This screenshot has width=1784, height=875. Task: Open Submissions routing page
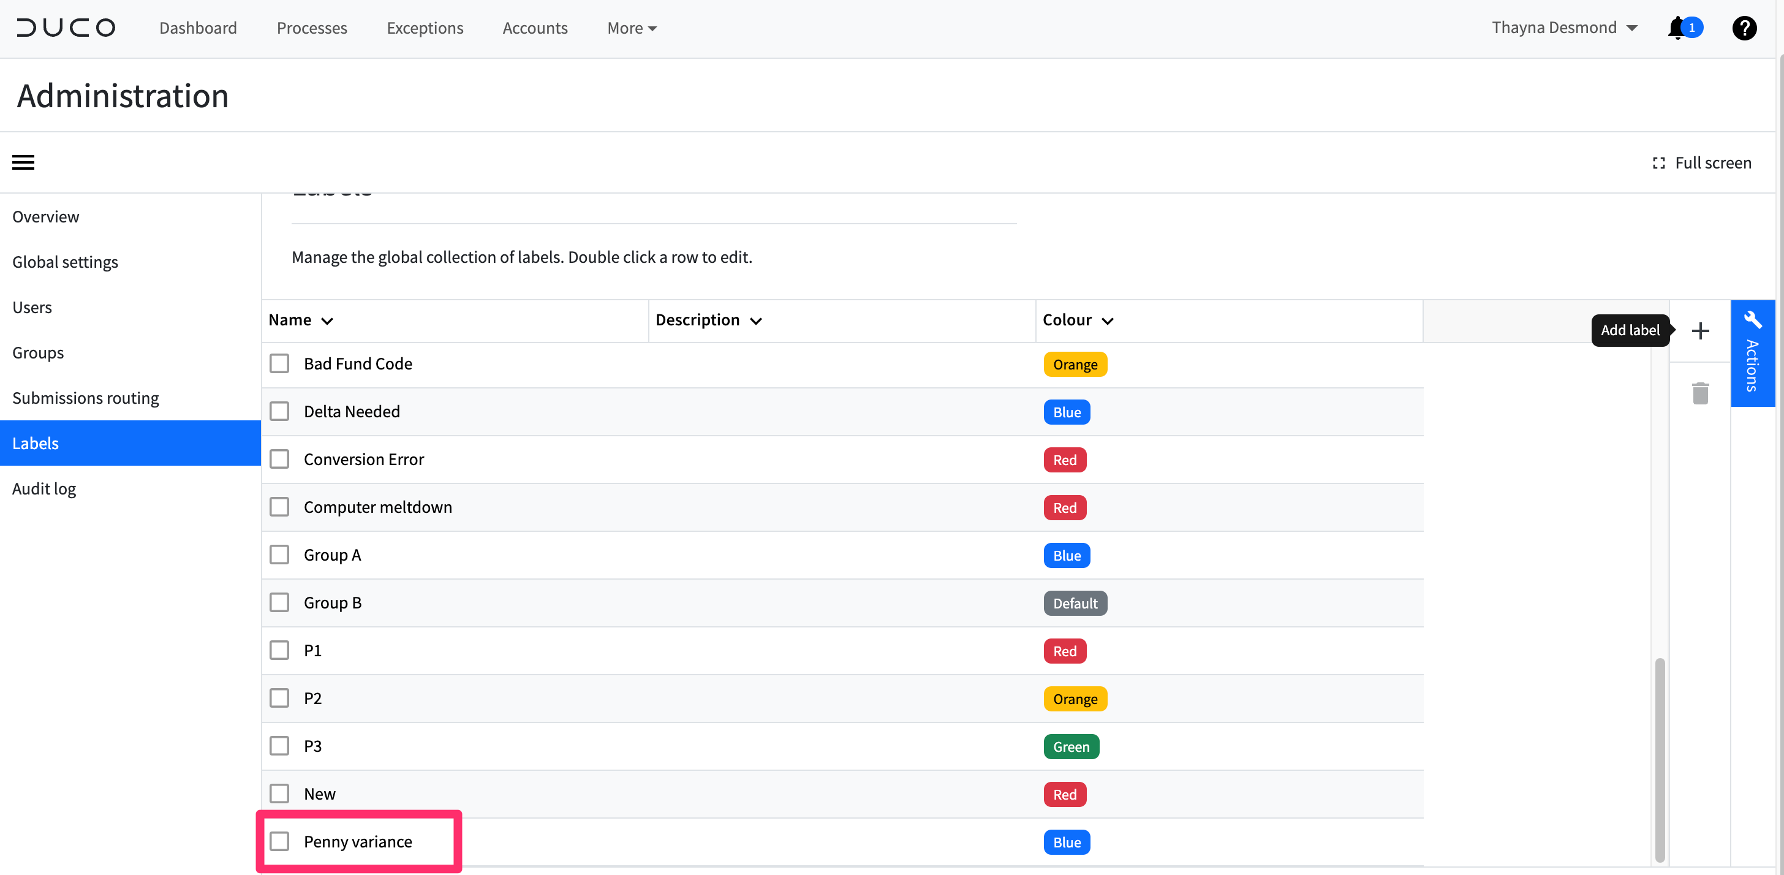(86, 398)
